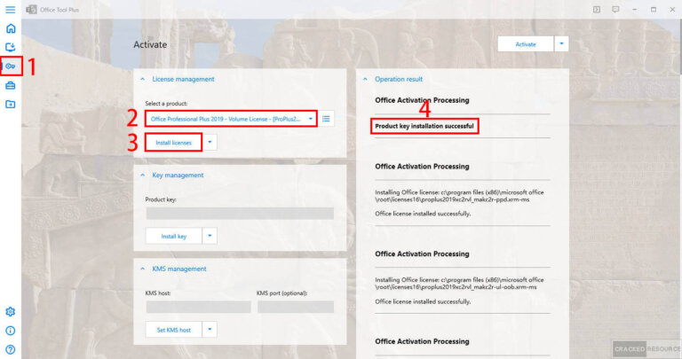Open Settings gear in sidebar
This screenshot has width=682, height=359.
[10, 312]
